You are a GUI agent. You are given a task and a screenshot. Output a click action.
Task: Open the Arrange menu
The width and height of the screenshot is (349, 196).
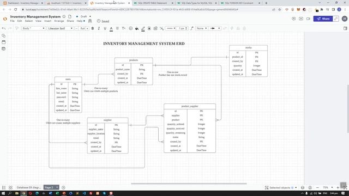coord(59,21)
